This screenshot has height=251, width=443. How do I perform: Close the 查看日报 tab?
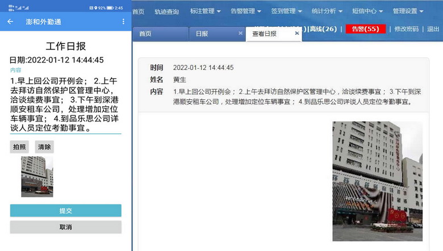coord(296,34)
